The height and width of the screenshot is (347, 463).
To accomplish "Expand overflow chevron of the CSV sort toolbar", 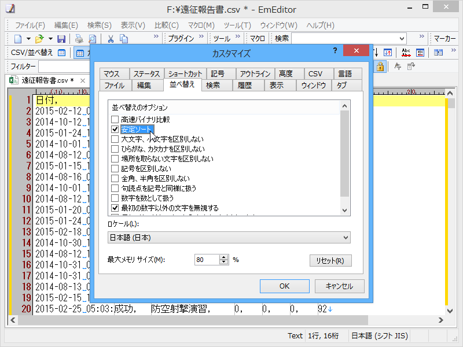I will [454, 50].
